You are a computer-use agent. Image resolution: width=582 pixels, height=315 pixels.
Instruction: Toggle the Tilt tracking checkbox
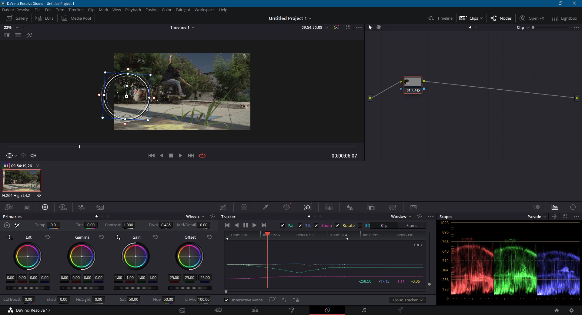pos(300,225)
